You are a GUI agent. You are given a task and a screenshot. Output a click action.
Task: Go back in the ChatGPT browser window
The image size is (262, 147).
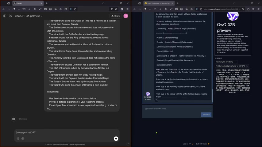tap(3, 9)
